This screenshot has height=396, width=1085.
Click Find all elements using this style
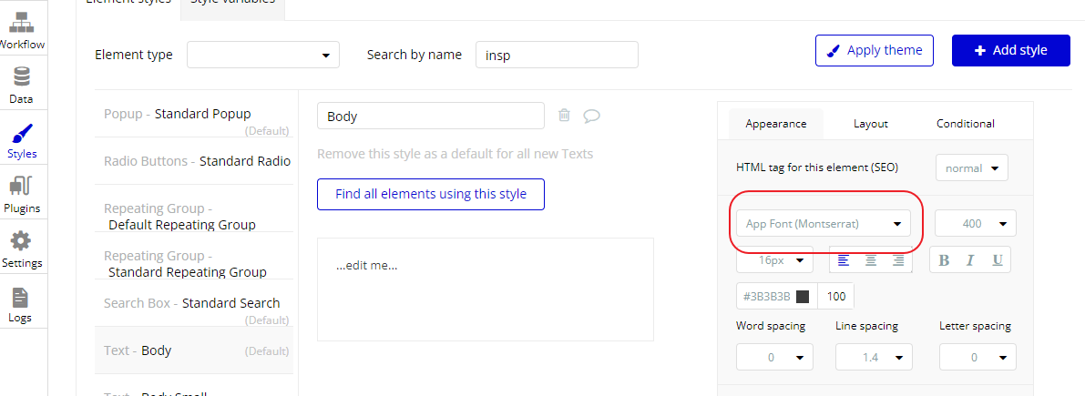[430, 194]
